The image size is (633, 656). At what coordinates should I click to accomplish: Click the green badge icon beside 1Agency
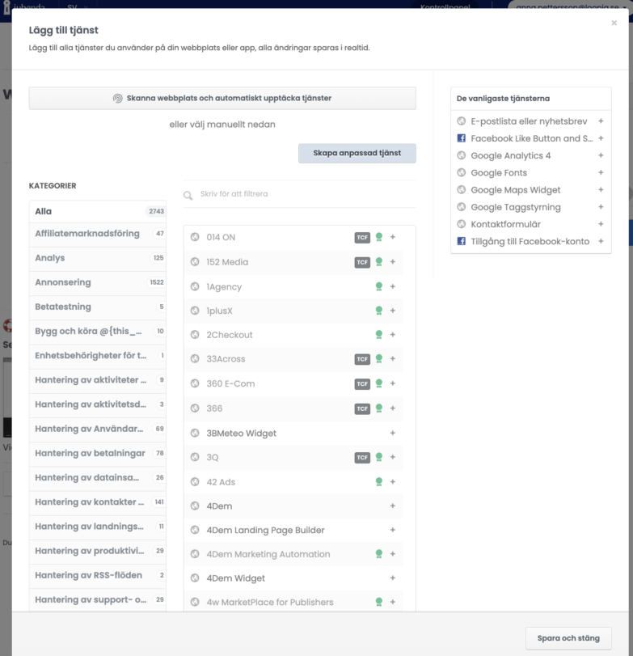coord(378,287)
